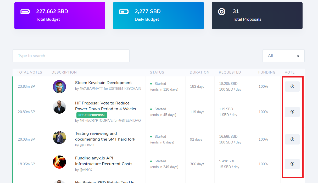Open Funding anyx.io API Infrastructure title
This screenshot has height=183, width=318.
point(104,161)
